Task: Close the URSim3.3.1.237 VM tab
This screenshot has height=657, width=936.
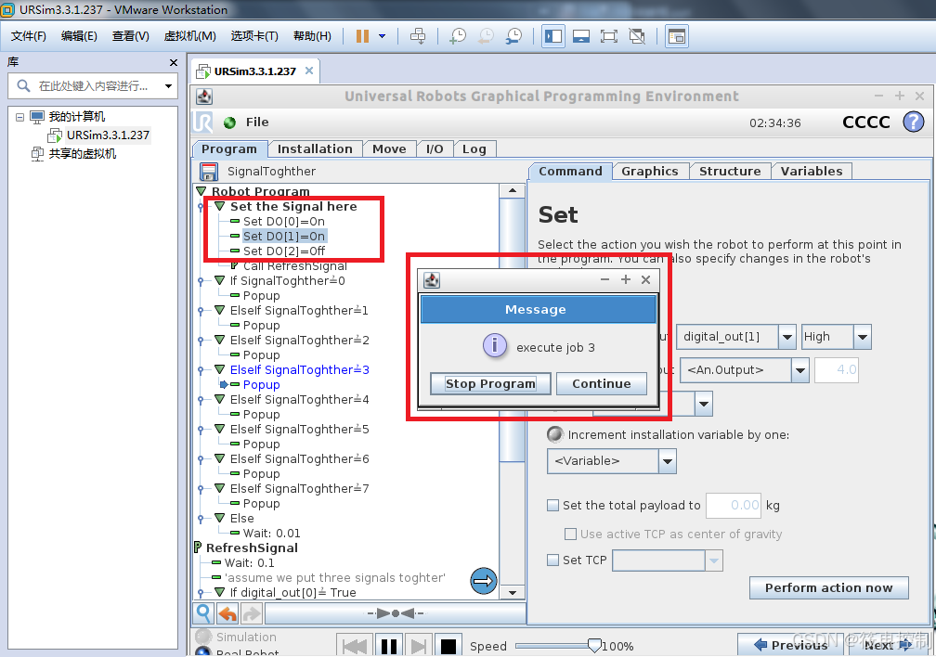Action: [x=308, y=71]
